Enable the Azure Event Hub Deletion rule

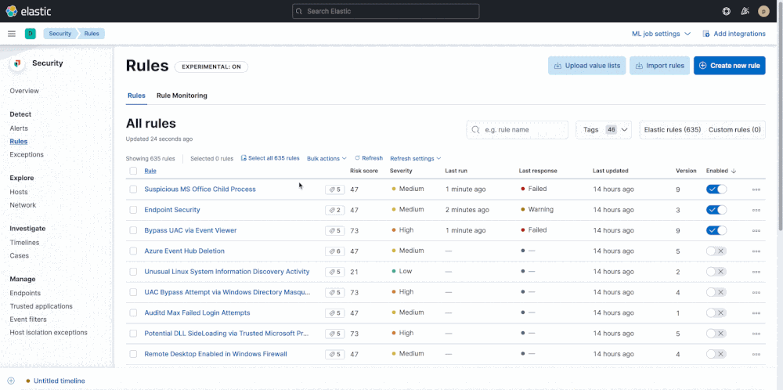(x=716, y=251)
